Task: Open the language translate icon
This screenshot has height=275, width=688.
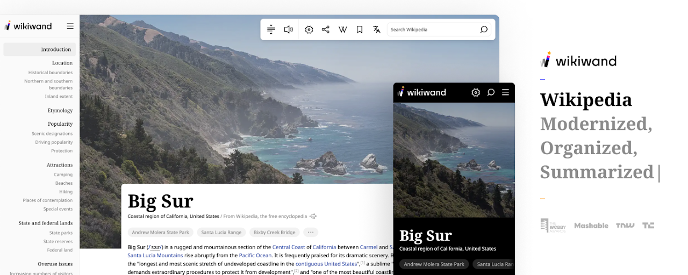Action: (377, 30)
